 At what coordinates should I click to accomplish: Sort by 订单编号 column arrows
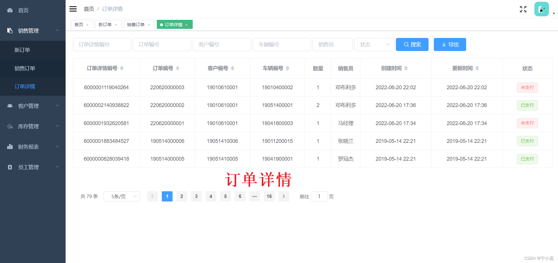coord(178,68)
